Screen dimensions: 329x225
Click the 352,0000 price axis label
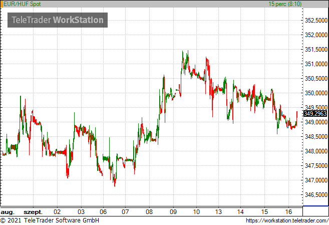pos(316,35)
